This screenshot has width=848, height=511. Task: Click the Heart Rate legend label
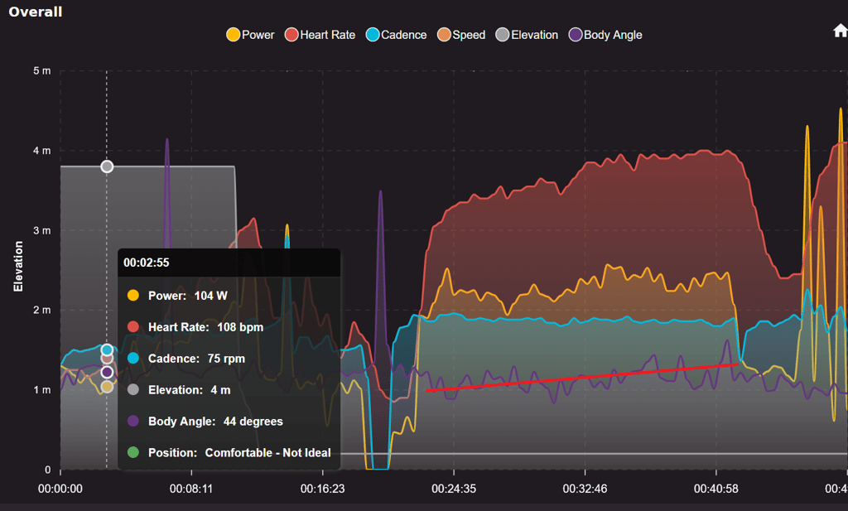(327, 35)
